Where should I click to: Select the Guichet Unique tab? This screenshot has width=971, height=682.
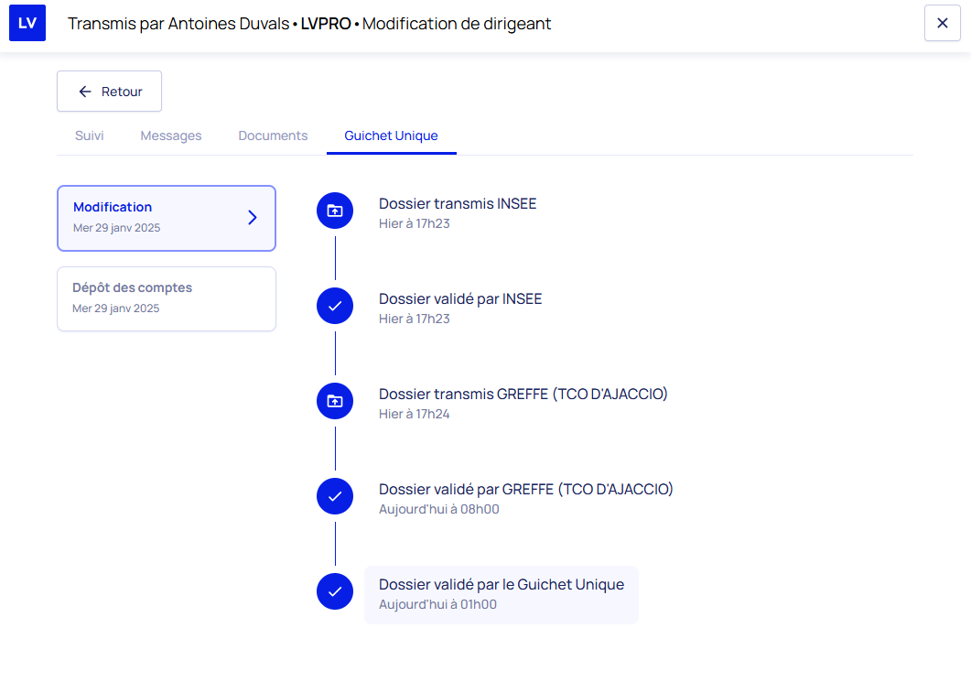click(x=391, y=135)
